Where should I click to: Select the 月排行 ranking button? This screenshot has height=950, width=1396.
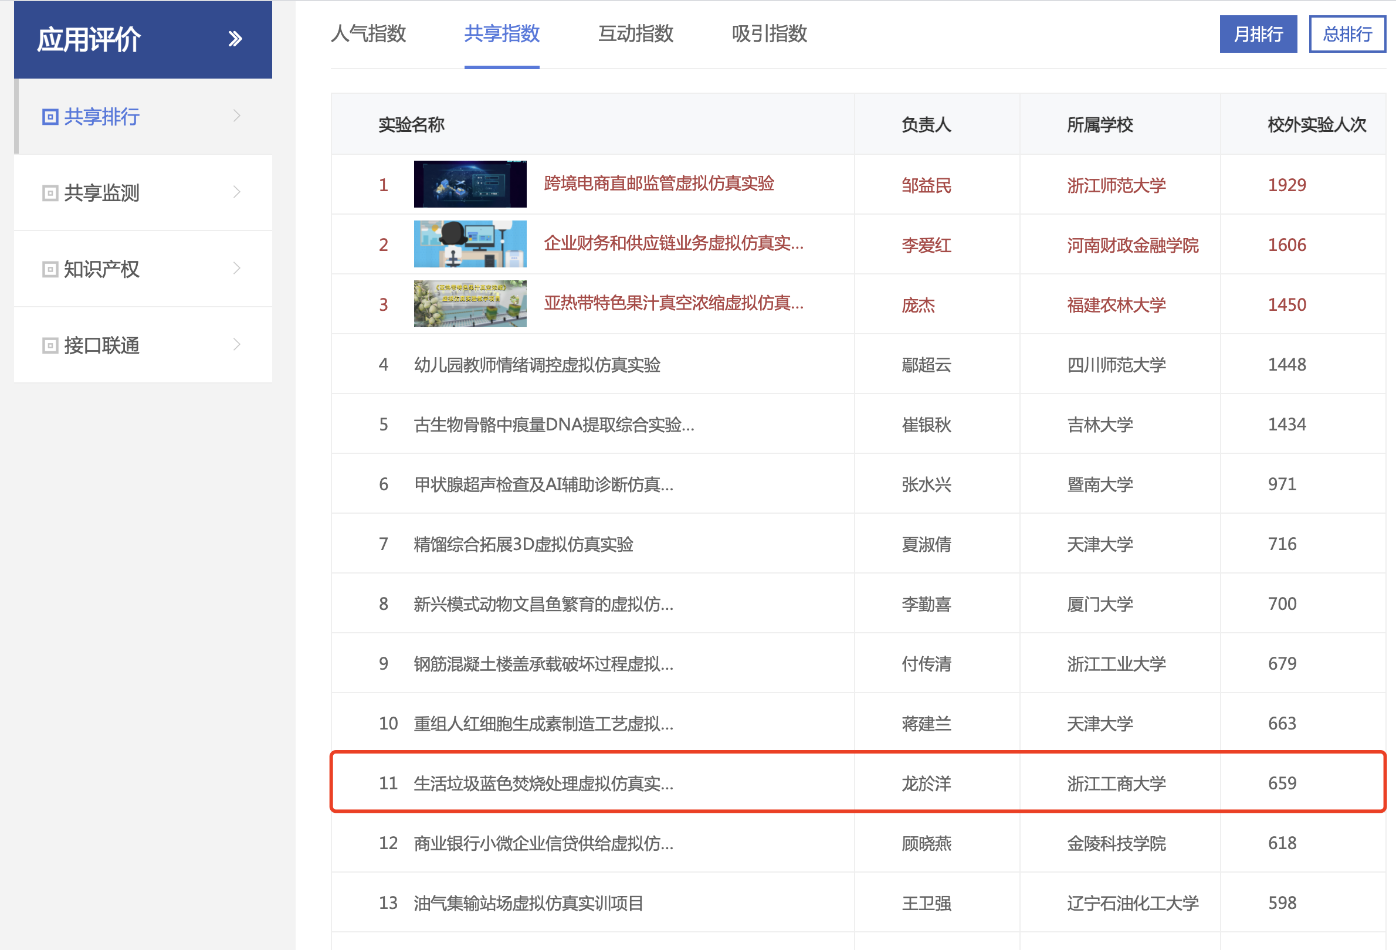[1258, 34]
